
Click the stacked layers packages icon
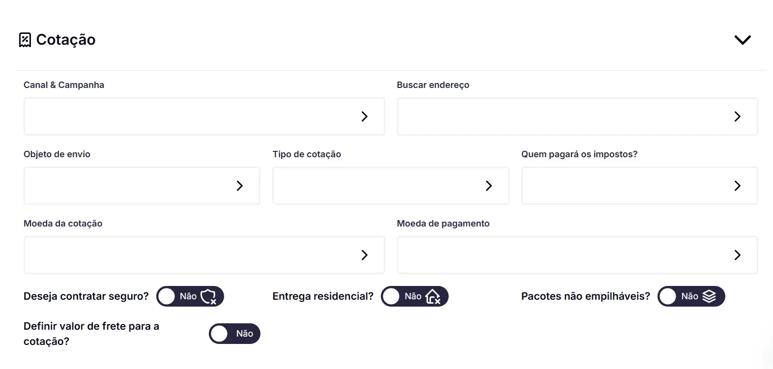pos(709,296)
